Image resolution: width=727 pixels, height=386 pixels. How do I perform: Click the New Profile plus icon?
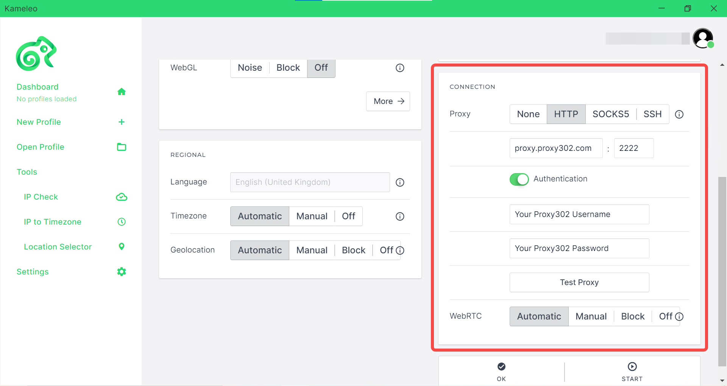122,122
